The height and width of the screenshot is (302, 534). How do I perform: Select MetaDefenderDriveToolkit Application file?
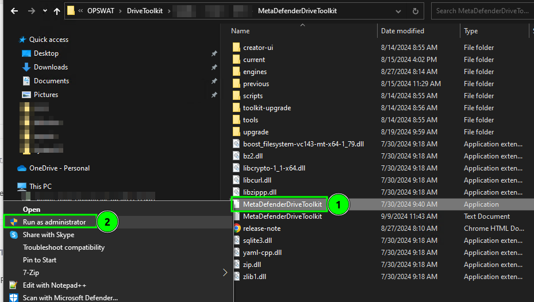tap(282, 204)
